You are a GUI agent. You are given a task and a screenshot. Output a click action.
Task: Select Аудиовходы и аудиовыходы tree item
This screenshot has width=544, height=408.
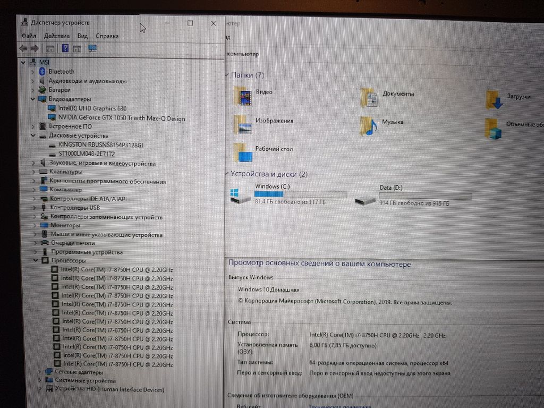click(x=88, y=81)
